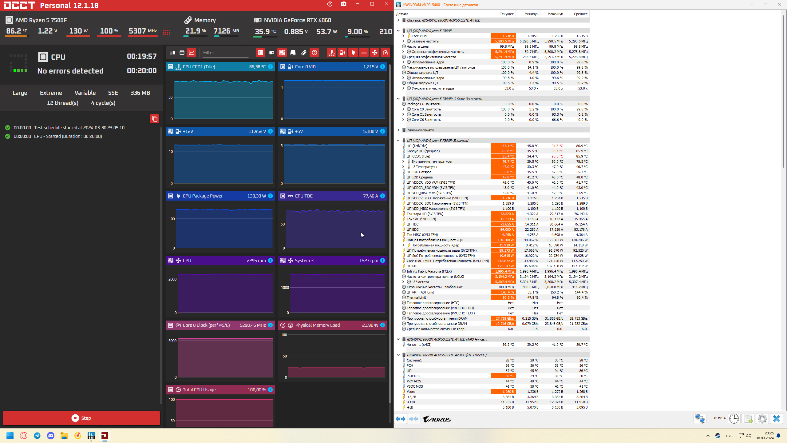Collapse the AMD Ryzen 5 7500F Enhanced group
The image size is (787, 443).
[398, 141]
